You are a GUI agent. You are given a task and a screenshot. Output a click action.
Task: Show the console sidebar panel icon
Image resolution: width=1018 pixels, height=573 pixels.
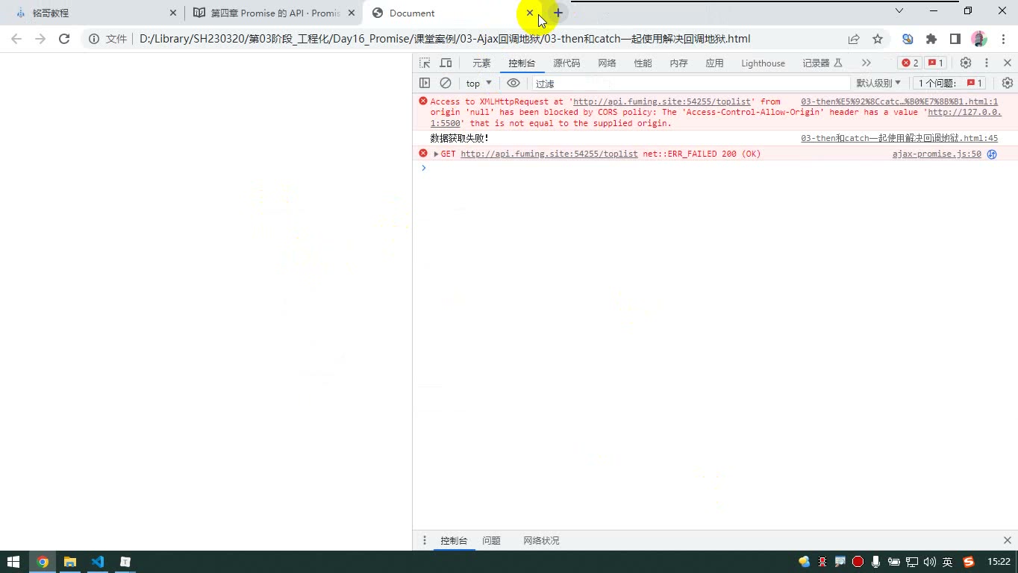pyautogui.click(x=425, y=83)
